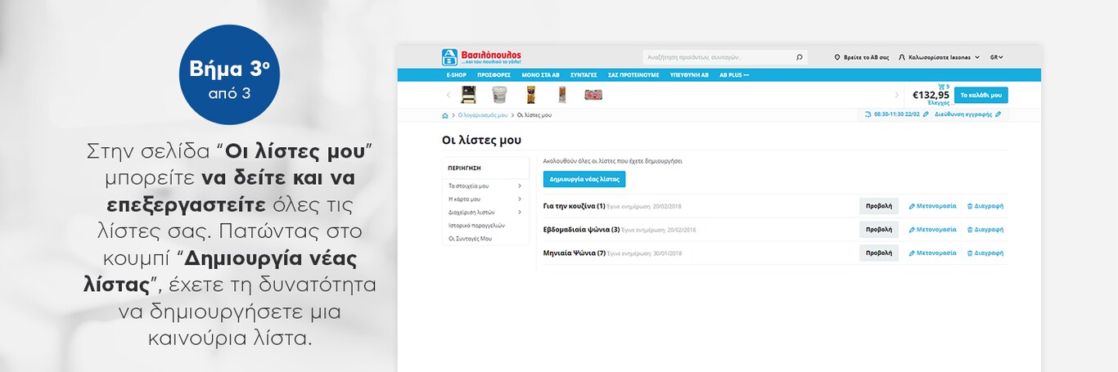
Task: Click pencil icon next to delivery time slot
Action: [926, 114]
